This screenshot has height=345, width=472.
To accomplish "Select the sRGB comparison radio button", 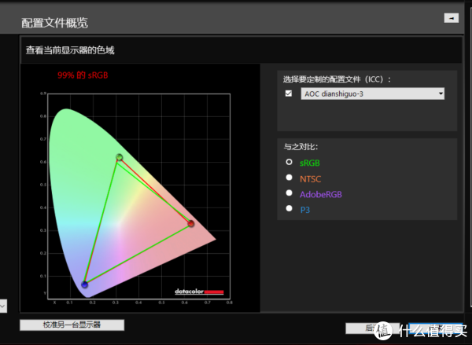I will (289, 162).
